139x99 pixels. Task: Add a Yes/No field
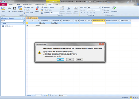point(27,10)
